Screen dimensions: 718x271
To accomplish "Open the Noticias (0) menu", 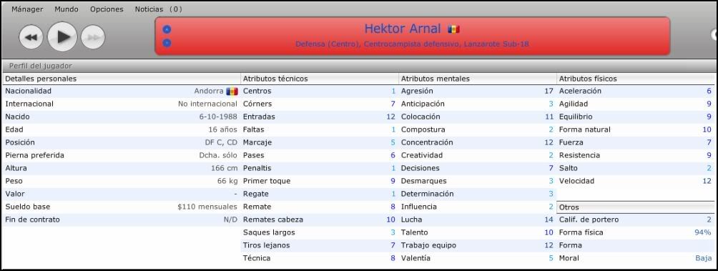I will pos(159,9).
